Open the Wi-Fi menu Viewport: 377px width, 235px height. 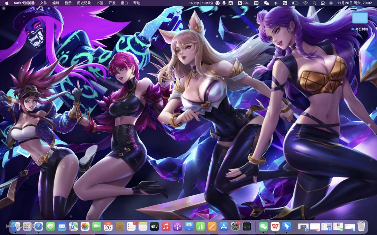(x=305, y=3)
